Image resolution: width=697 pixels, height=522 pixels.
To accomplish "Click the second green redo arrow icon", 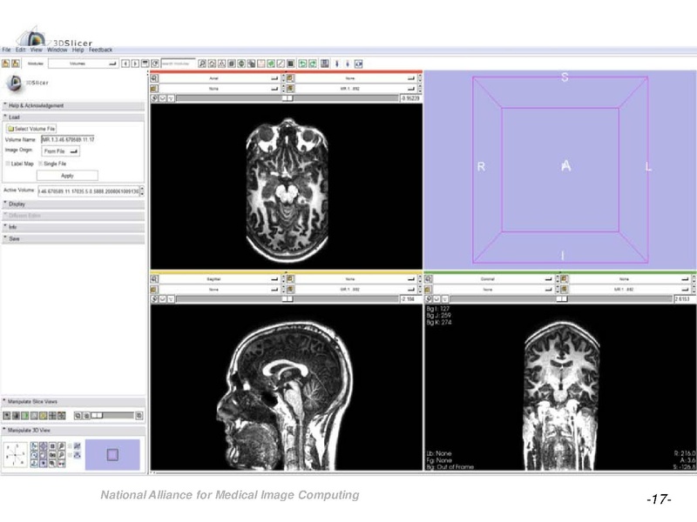I will (x=313, y=64).
